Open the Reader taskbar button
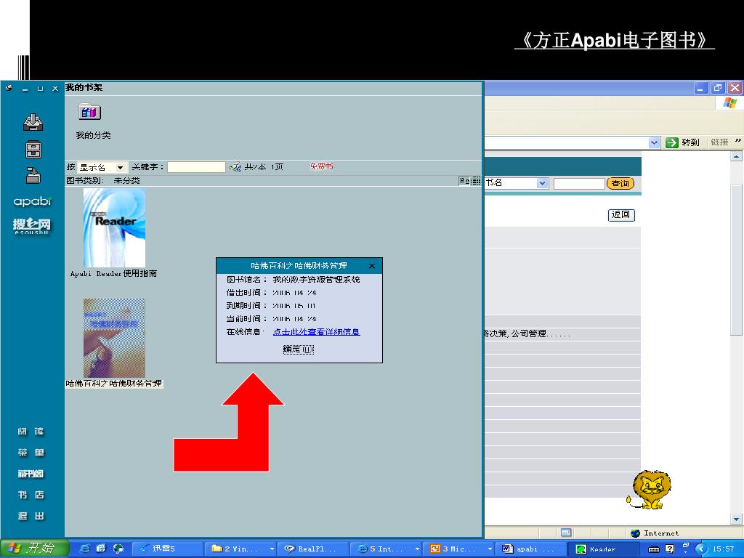The image size is (744, 558). tap(604, 549)
